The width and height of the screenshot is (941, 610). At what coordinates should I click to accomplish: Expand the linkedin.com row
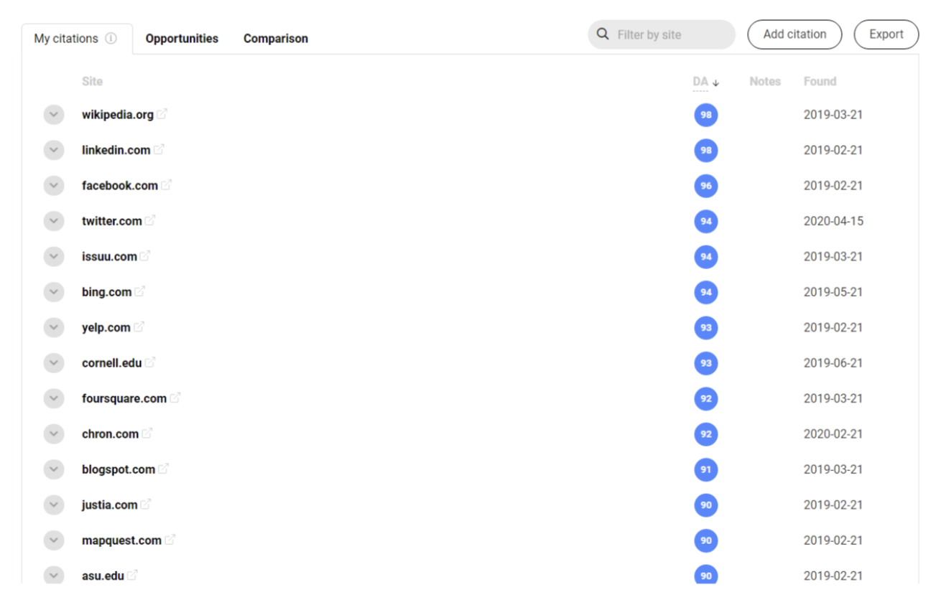(54, 150)
